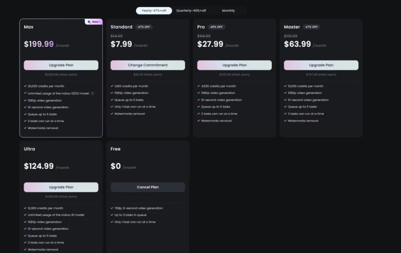Image resolution: width=401 pixels, height=253 pixels.
Task: Click the Max plan $199.99 price
Action: 39,44
